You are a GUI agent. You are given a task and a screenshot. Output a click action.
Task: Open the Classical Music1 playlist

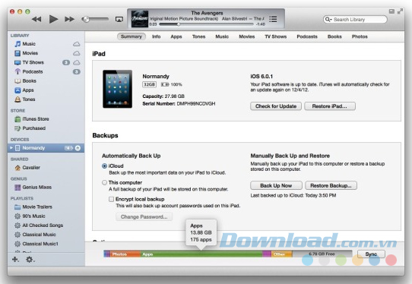pyautogui.click(x=36, y=244)
